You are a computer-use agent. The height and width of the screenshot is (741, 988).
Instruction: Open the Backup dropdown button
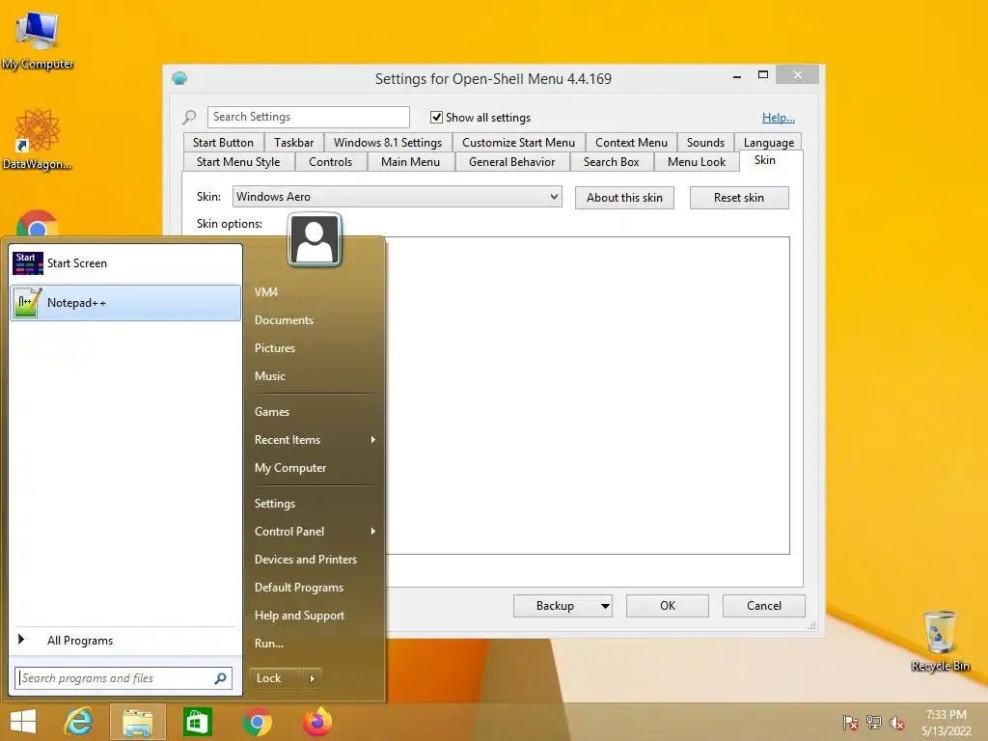(x=563, y=606)
